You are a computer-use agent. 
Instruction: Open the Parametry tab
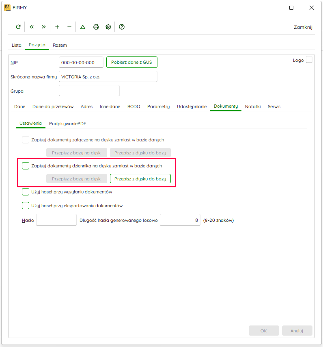pyautogui.click(x=158, y=106)
